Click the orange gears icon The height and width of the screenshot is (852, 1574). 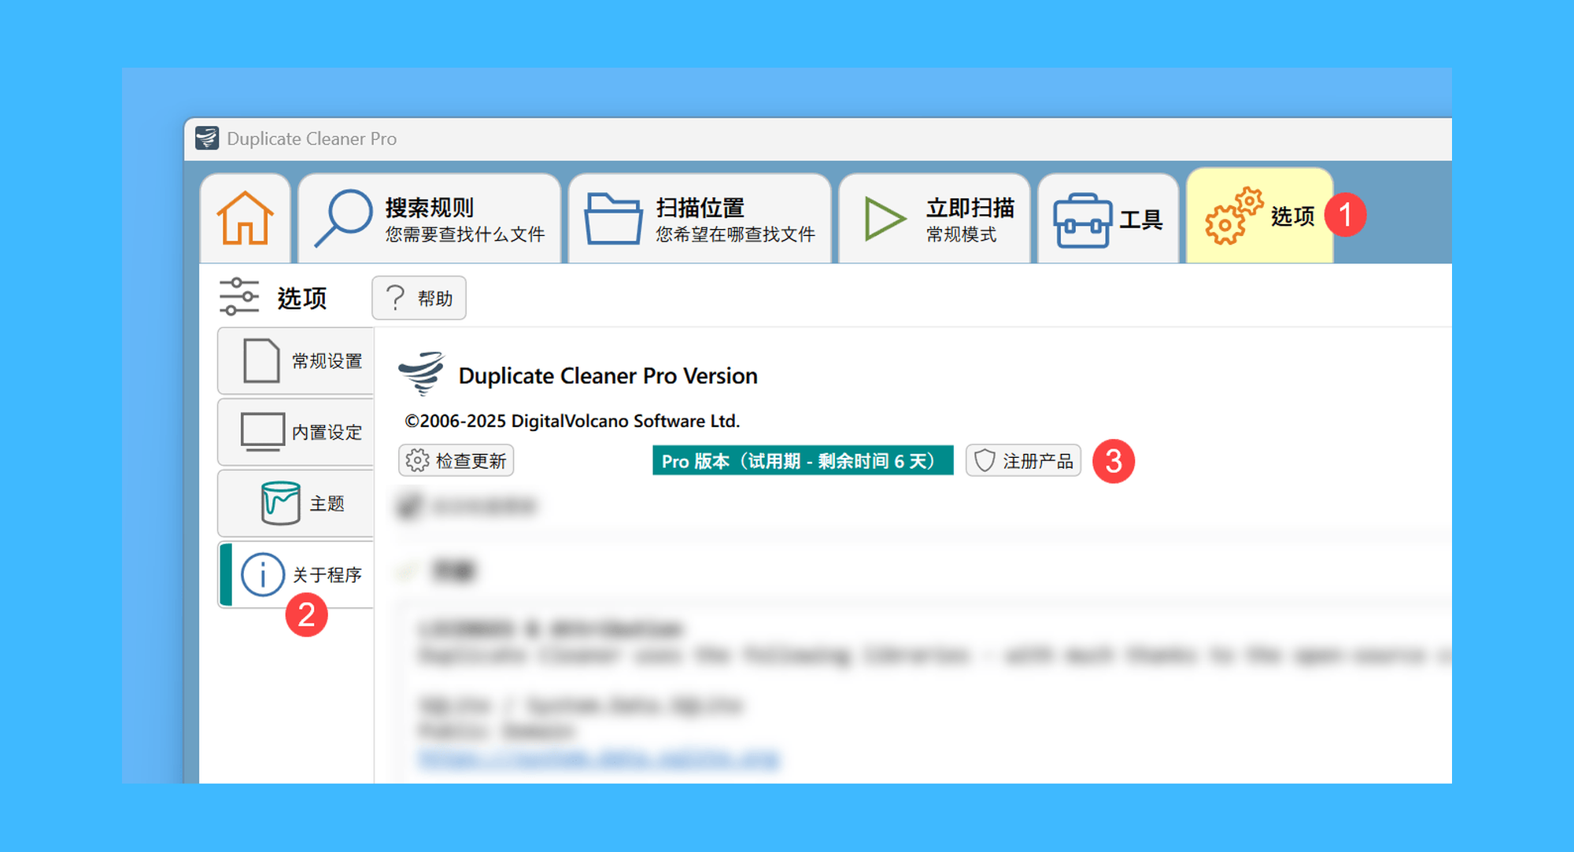pos(1233,216)
